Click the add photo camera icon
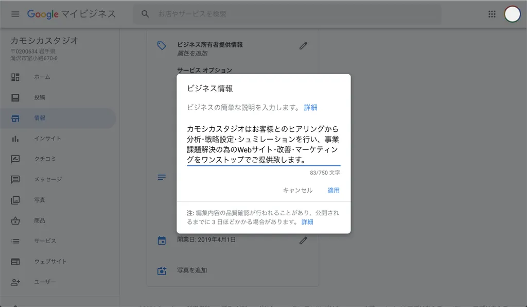This screenshot has width=527, height=307. point(162,270)
